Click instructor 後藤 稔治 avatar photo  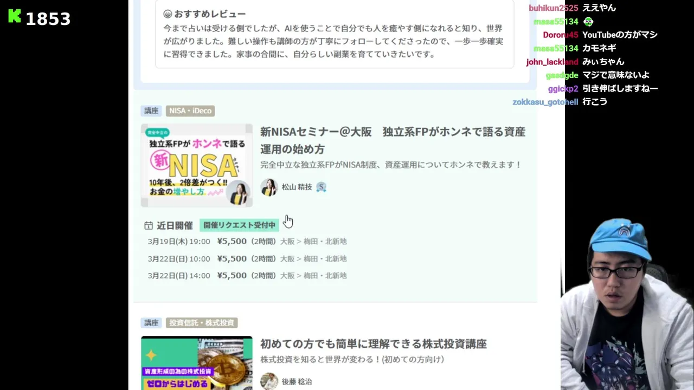pyautogui.click(x=269, y=381)
